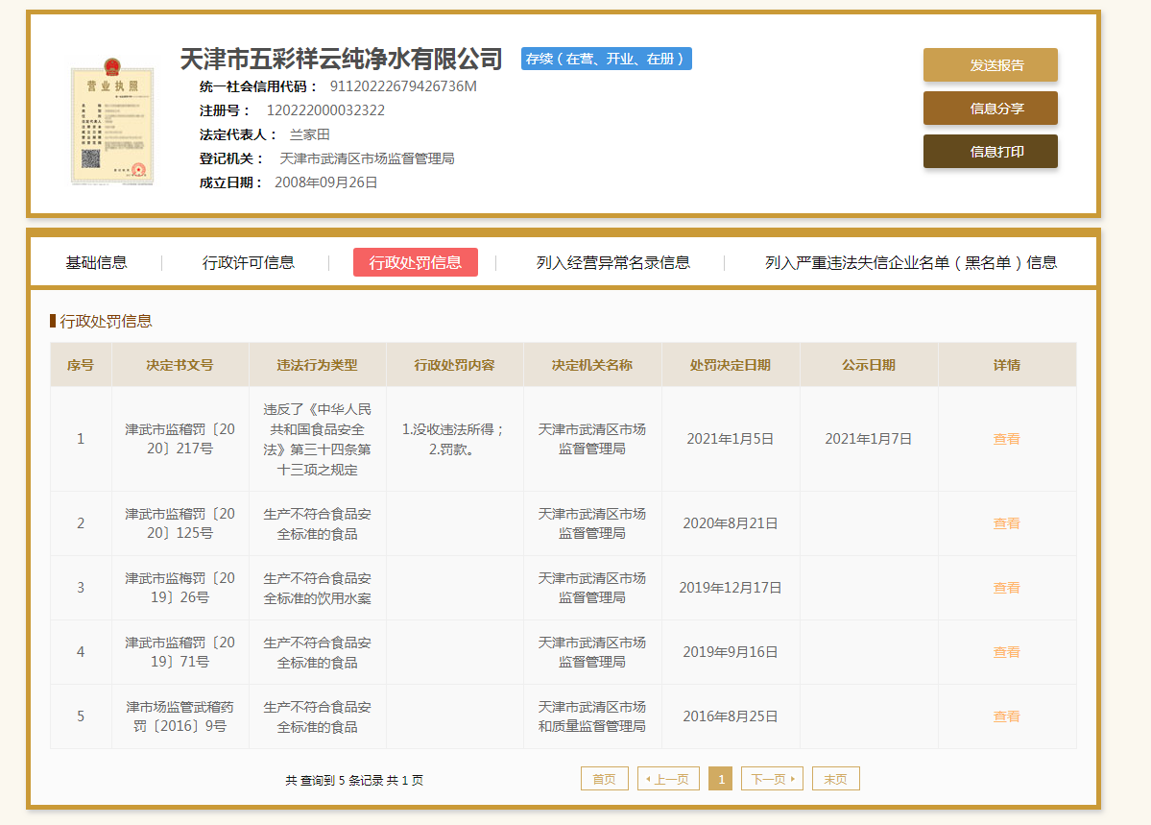Click the 违法行为类型 column header
The width and height of the screenshot is (1151, 825).
(x=317, y=365)
